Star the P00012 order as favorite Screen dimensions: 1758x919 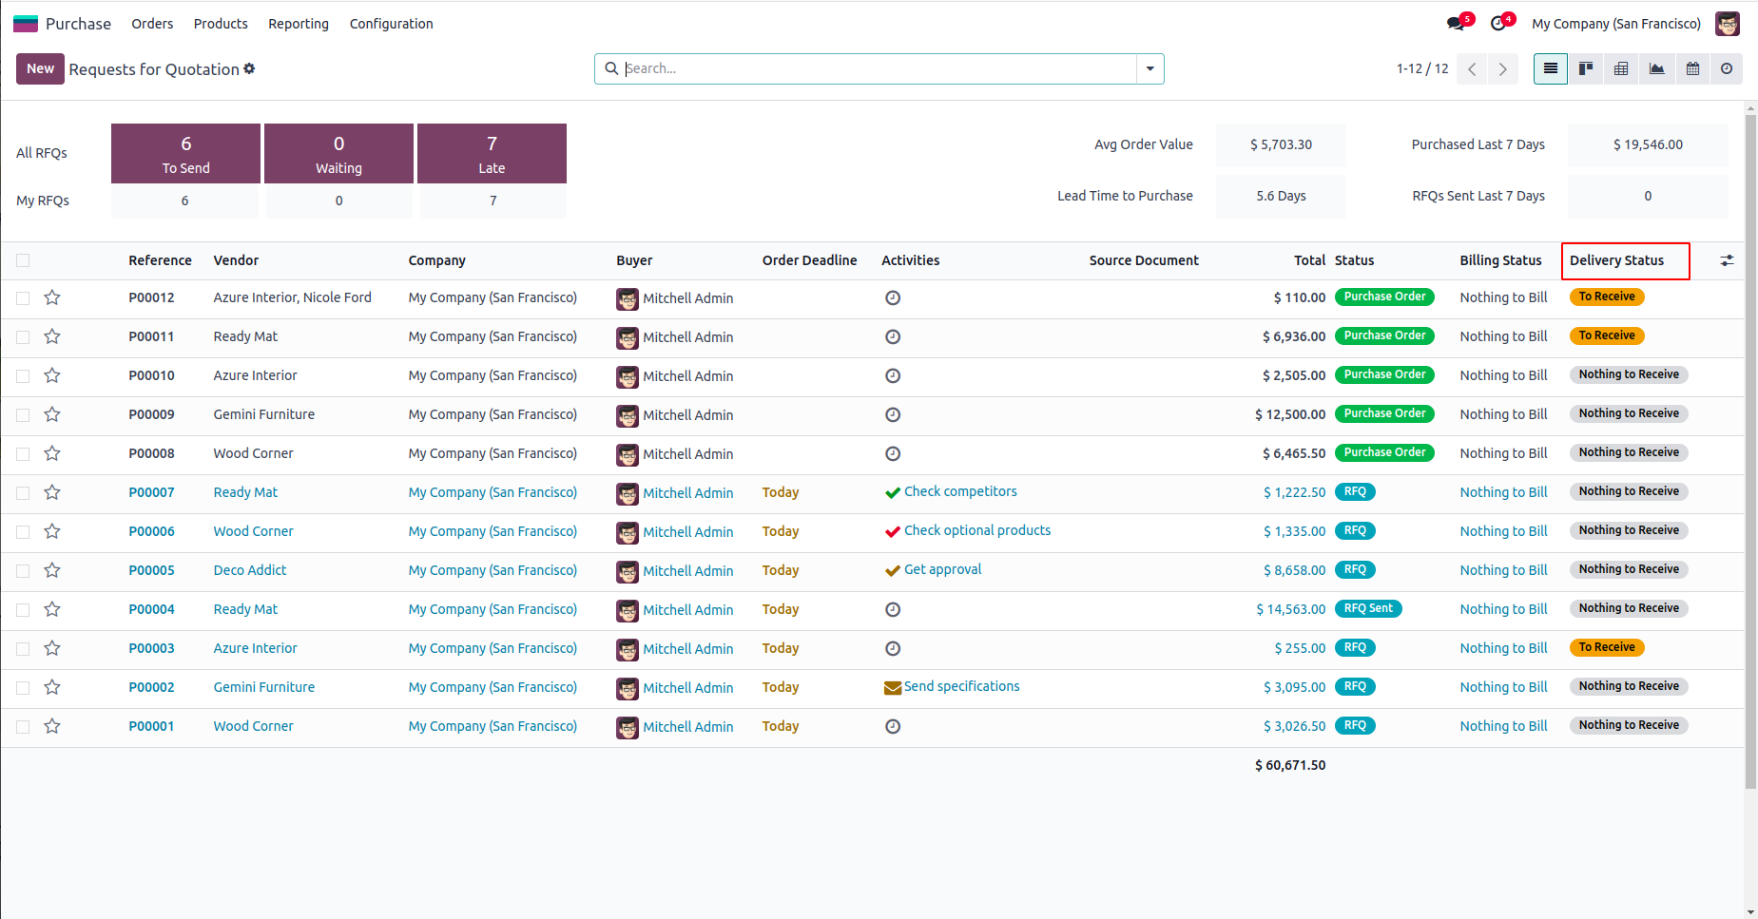pos(52,297)
